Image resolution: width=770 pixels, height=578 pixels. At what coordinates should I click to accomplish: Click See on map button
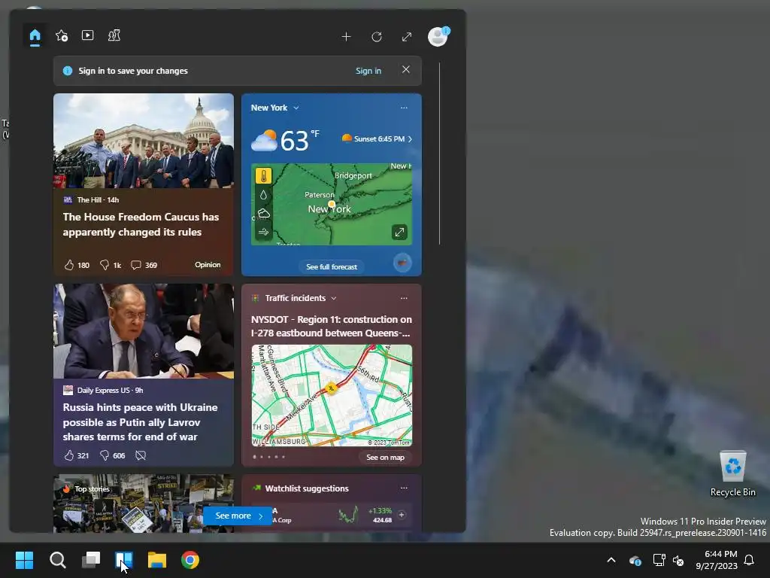click(x=386, y=457)
